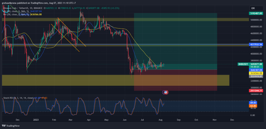Viewport: 266px width, 129px height.
Task: Click the 2023 label on time axis
Action: (x=36, y=120)
